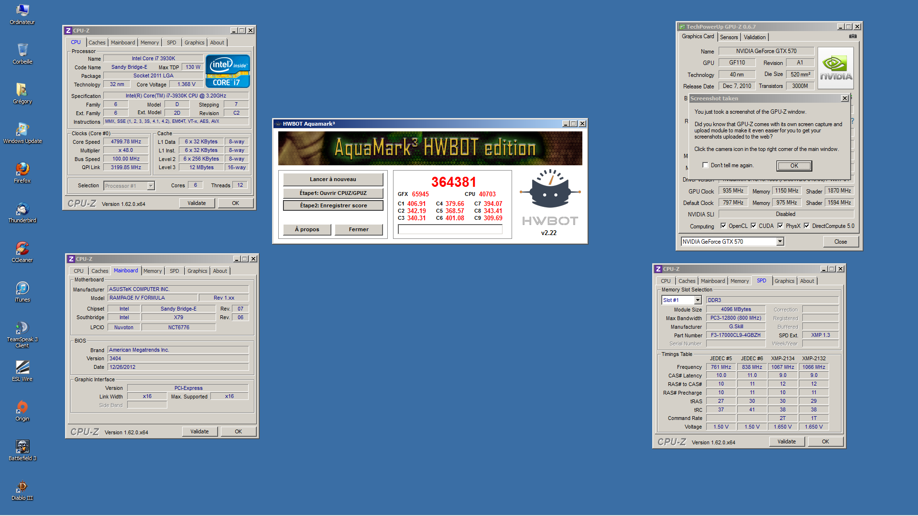Toggle the OpenCL checkbox in GPU-Z
This screenshot has height=516, width=918.
coord(723,226)
